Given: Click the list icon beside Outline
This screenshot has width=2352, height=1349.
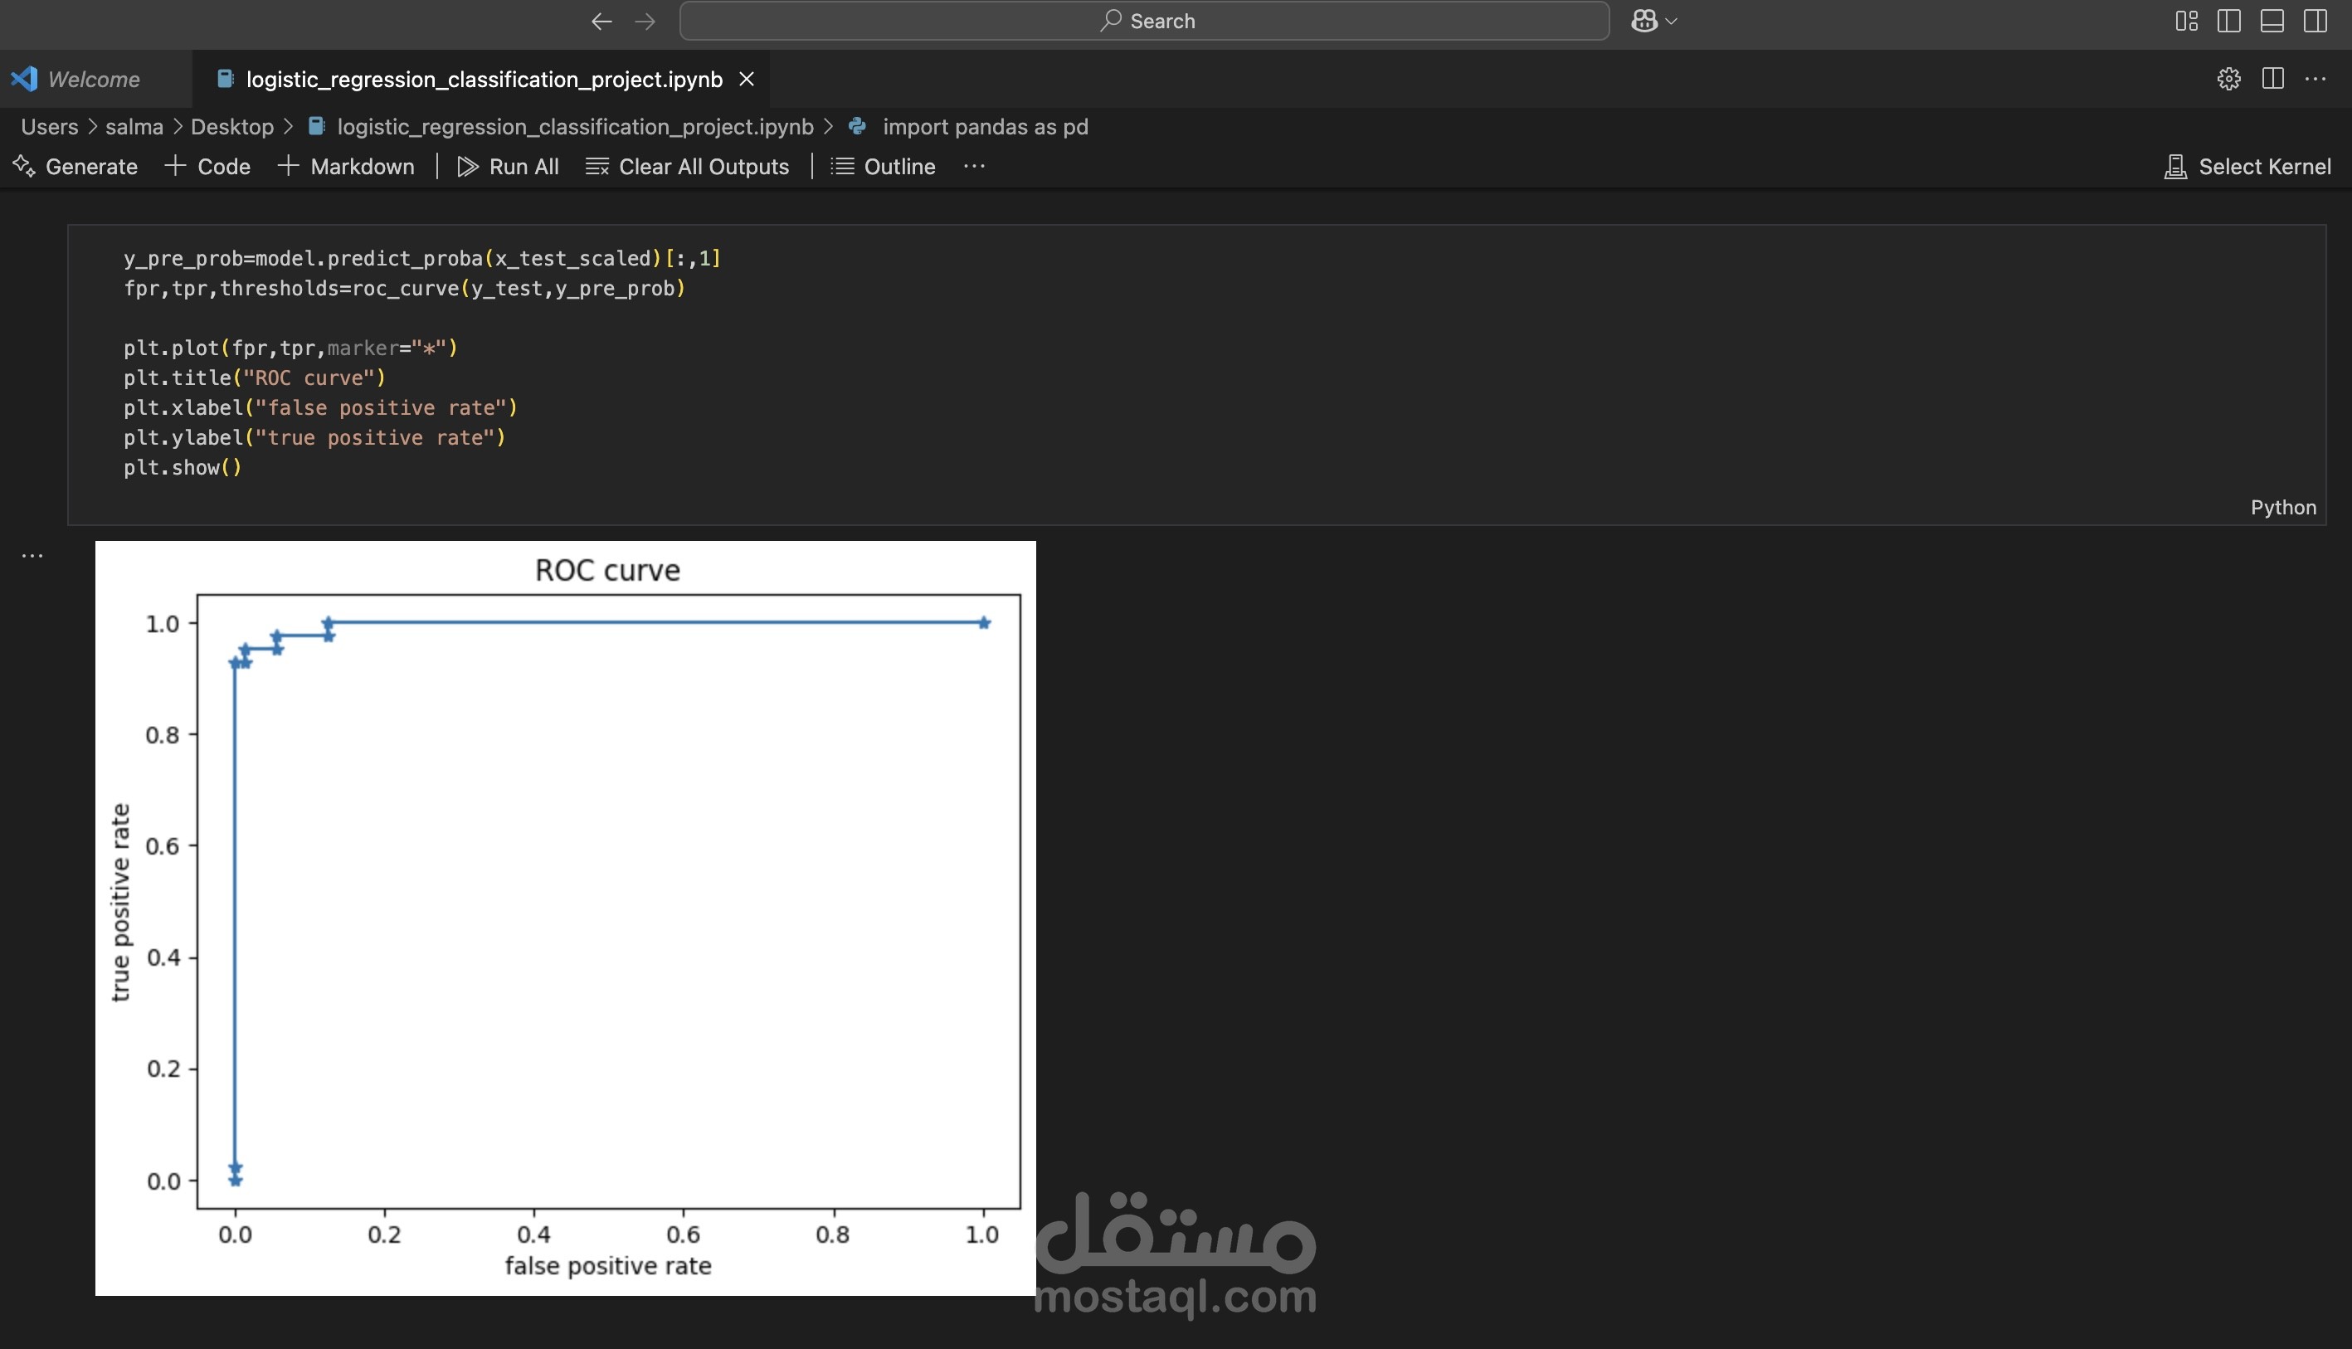Looking at the screenshot, I should point(842,167).
